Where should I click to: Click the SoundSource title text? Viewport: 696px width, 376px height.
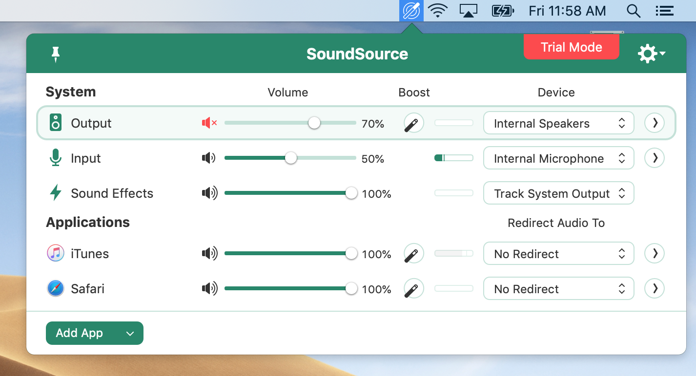pos(357,54)
